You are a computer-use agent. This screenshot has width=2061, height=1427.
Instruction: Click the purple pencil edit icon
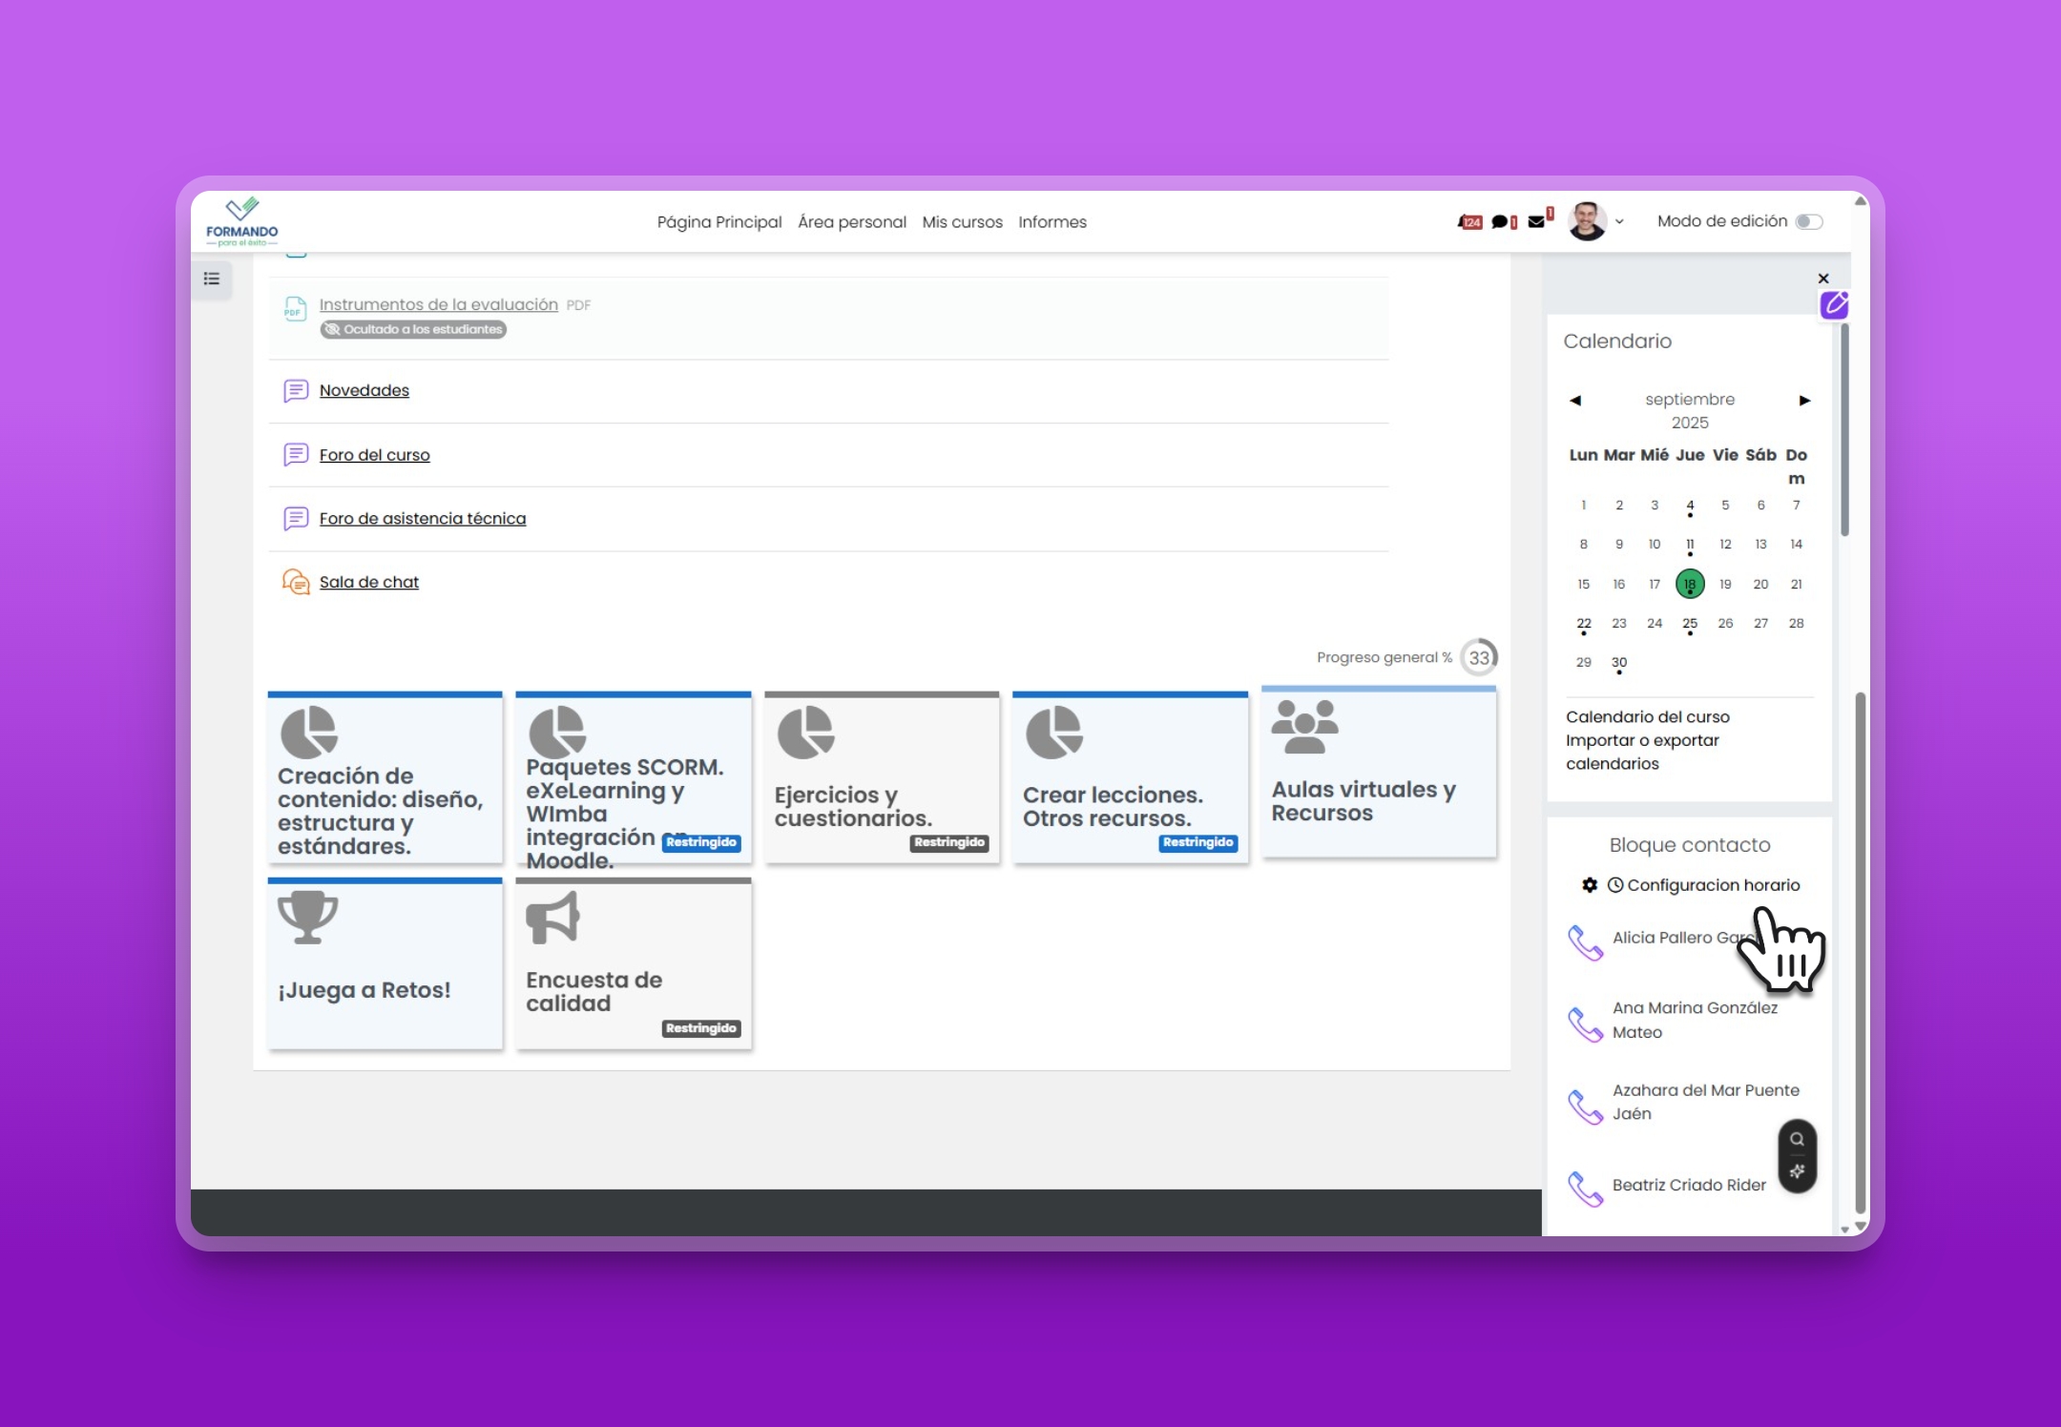1834,305
